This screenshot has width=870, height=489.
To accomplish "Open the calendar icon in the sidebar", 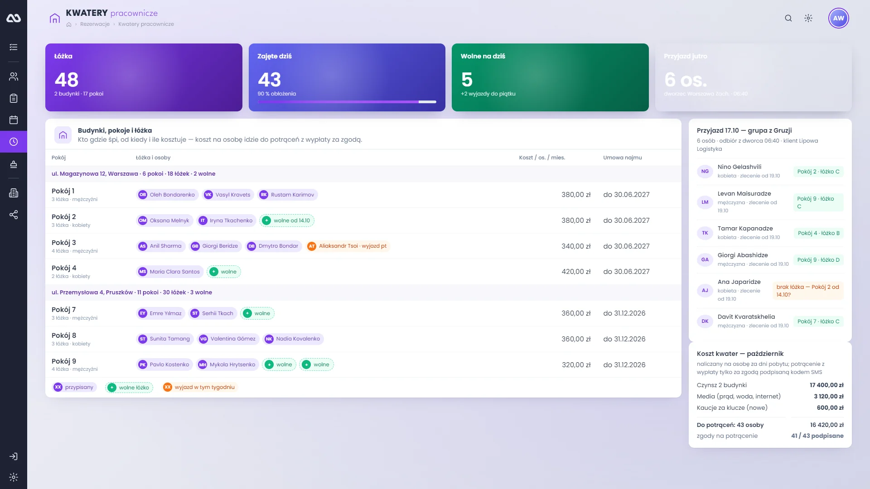I will pyautogui.click(x=14, y=120).
